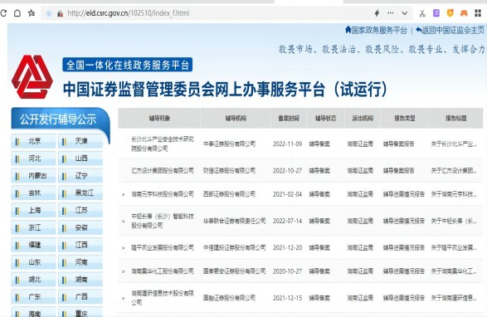Select 江西 region
The width and height of the screenshot is (487, 317).
pos(80,245)
